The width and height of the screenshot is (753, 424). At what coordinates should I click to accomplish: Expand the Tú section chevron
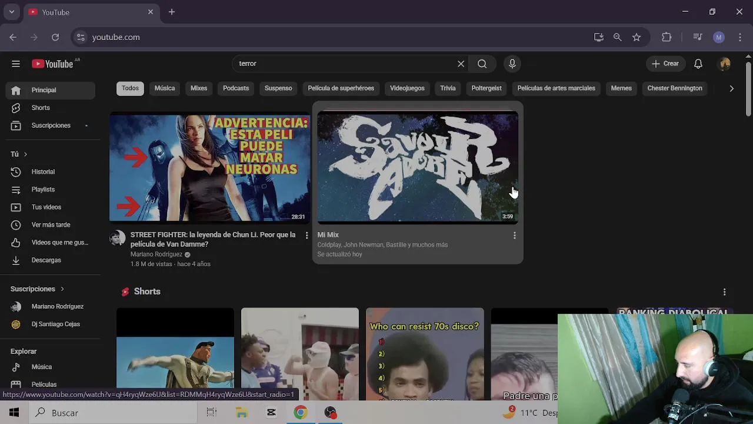click(x=25, y=154)
